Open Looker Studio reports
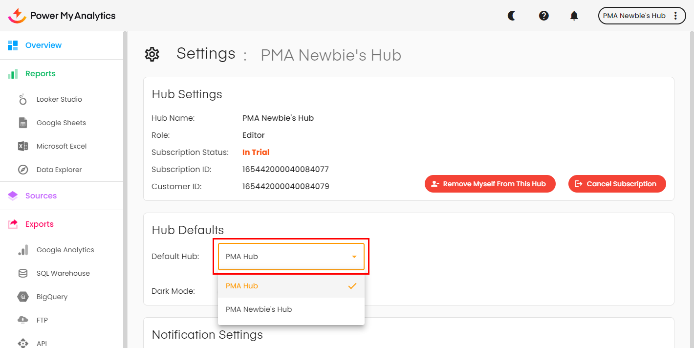 (59, 99)
